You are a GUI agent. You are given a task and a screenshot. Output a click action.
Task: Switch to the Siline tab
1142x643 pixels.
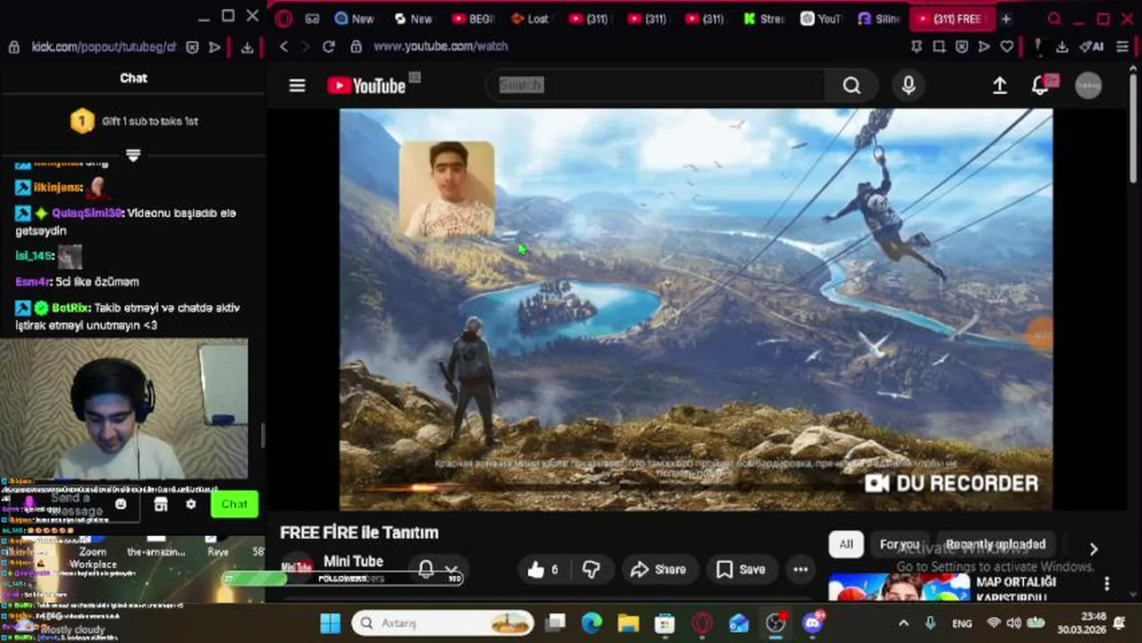[879, 18]
